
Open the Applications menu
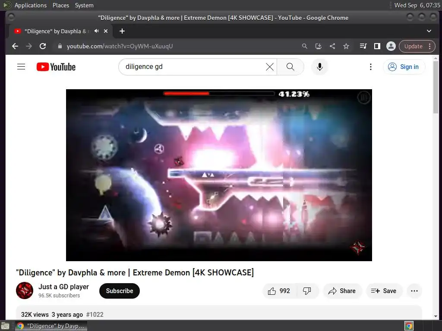[31, 5]
